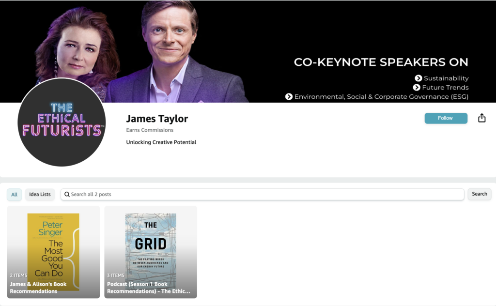Click the Search button
This screenshot has height=306, width=496.
tap(480, 194)
